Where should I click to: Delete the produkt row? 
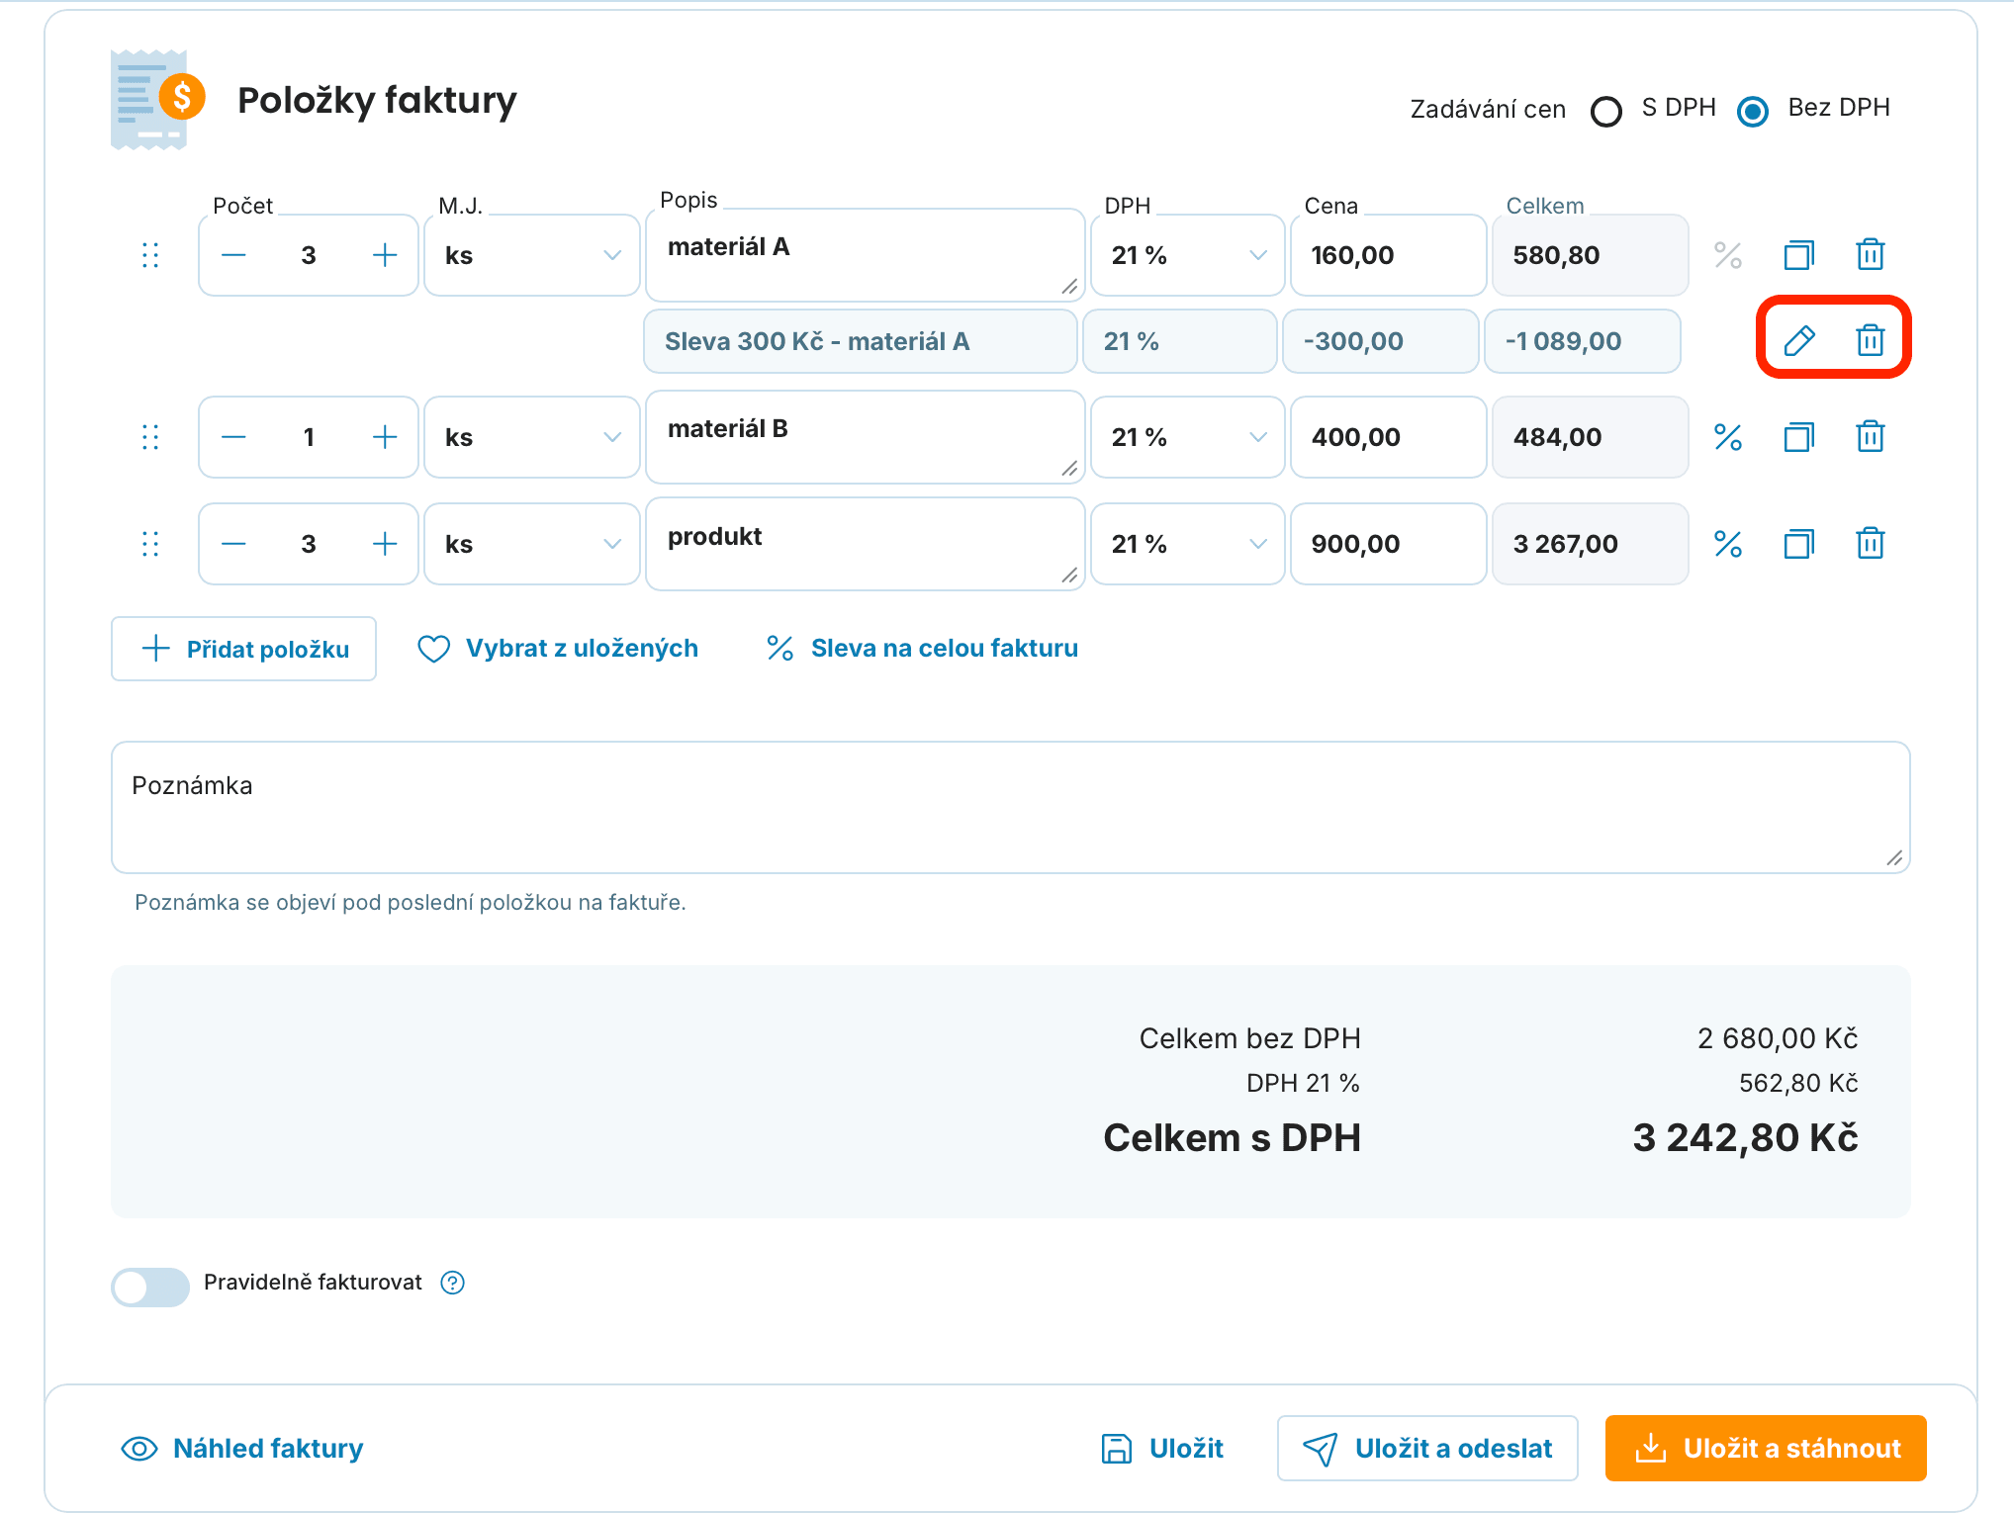(1871, 543)
